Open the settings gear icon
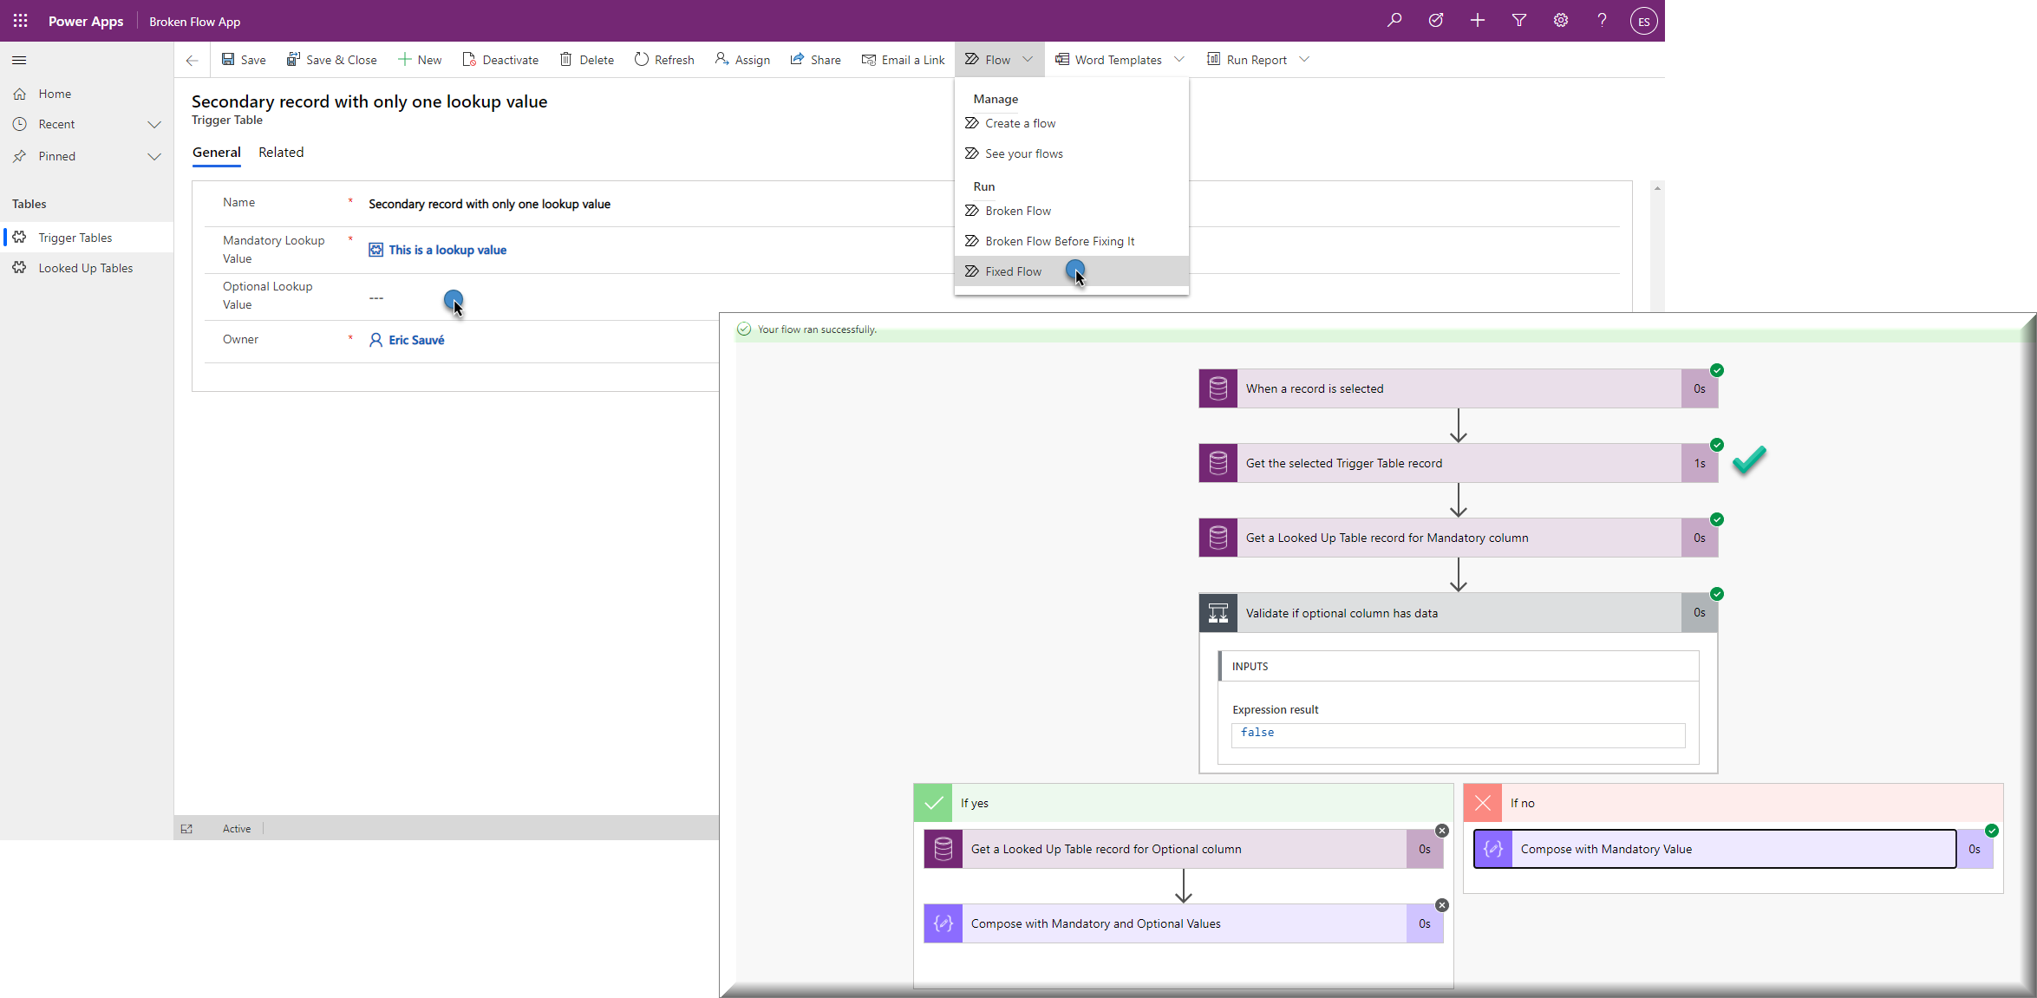Viewport: 2037px width, 998px height. tap(1560, 20)
